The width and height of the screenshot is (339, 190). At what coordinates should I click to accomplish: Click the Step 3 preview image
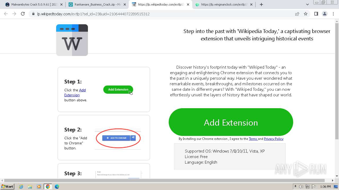point(118,174)
